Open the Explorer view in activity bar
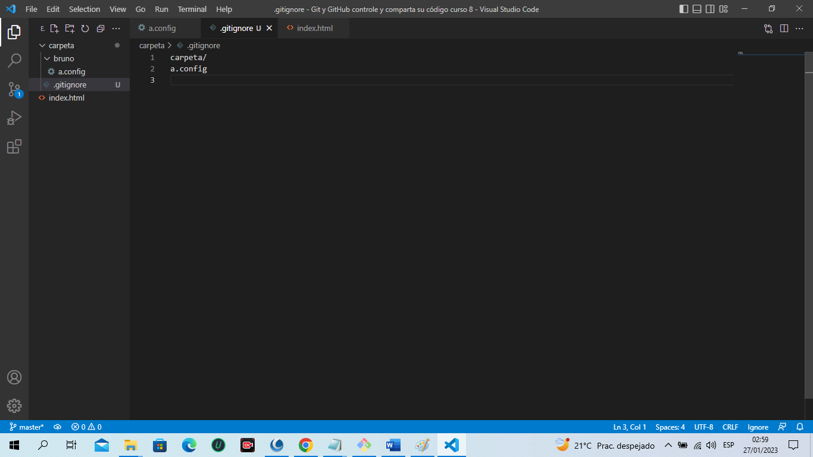The image size is (813, 457). [14, 32]
